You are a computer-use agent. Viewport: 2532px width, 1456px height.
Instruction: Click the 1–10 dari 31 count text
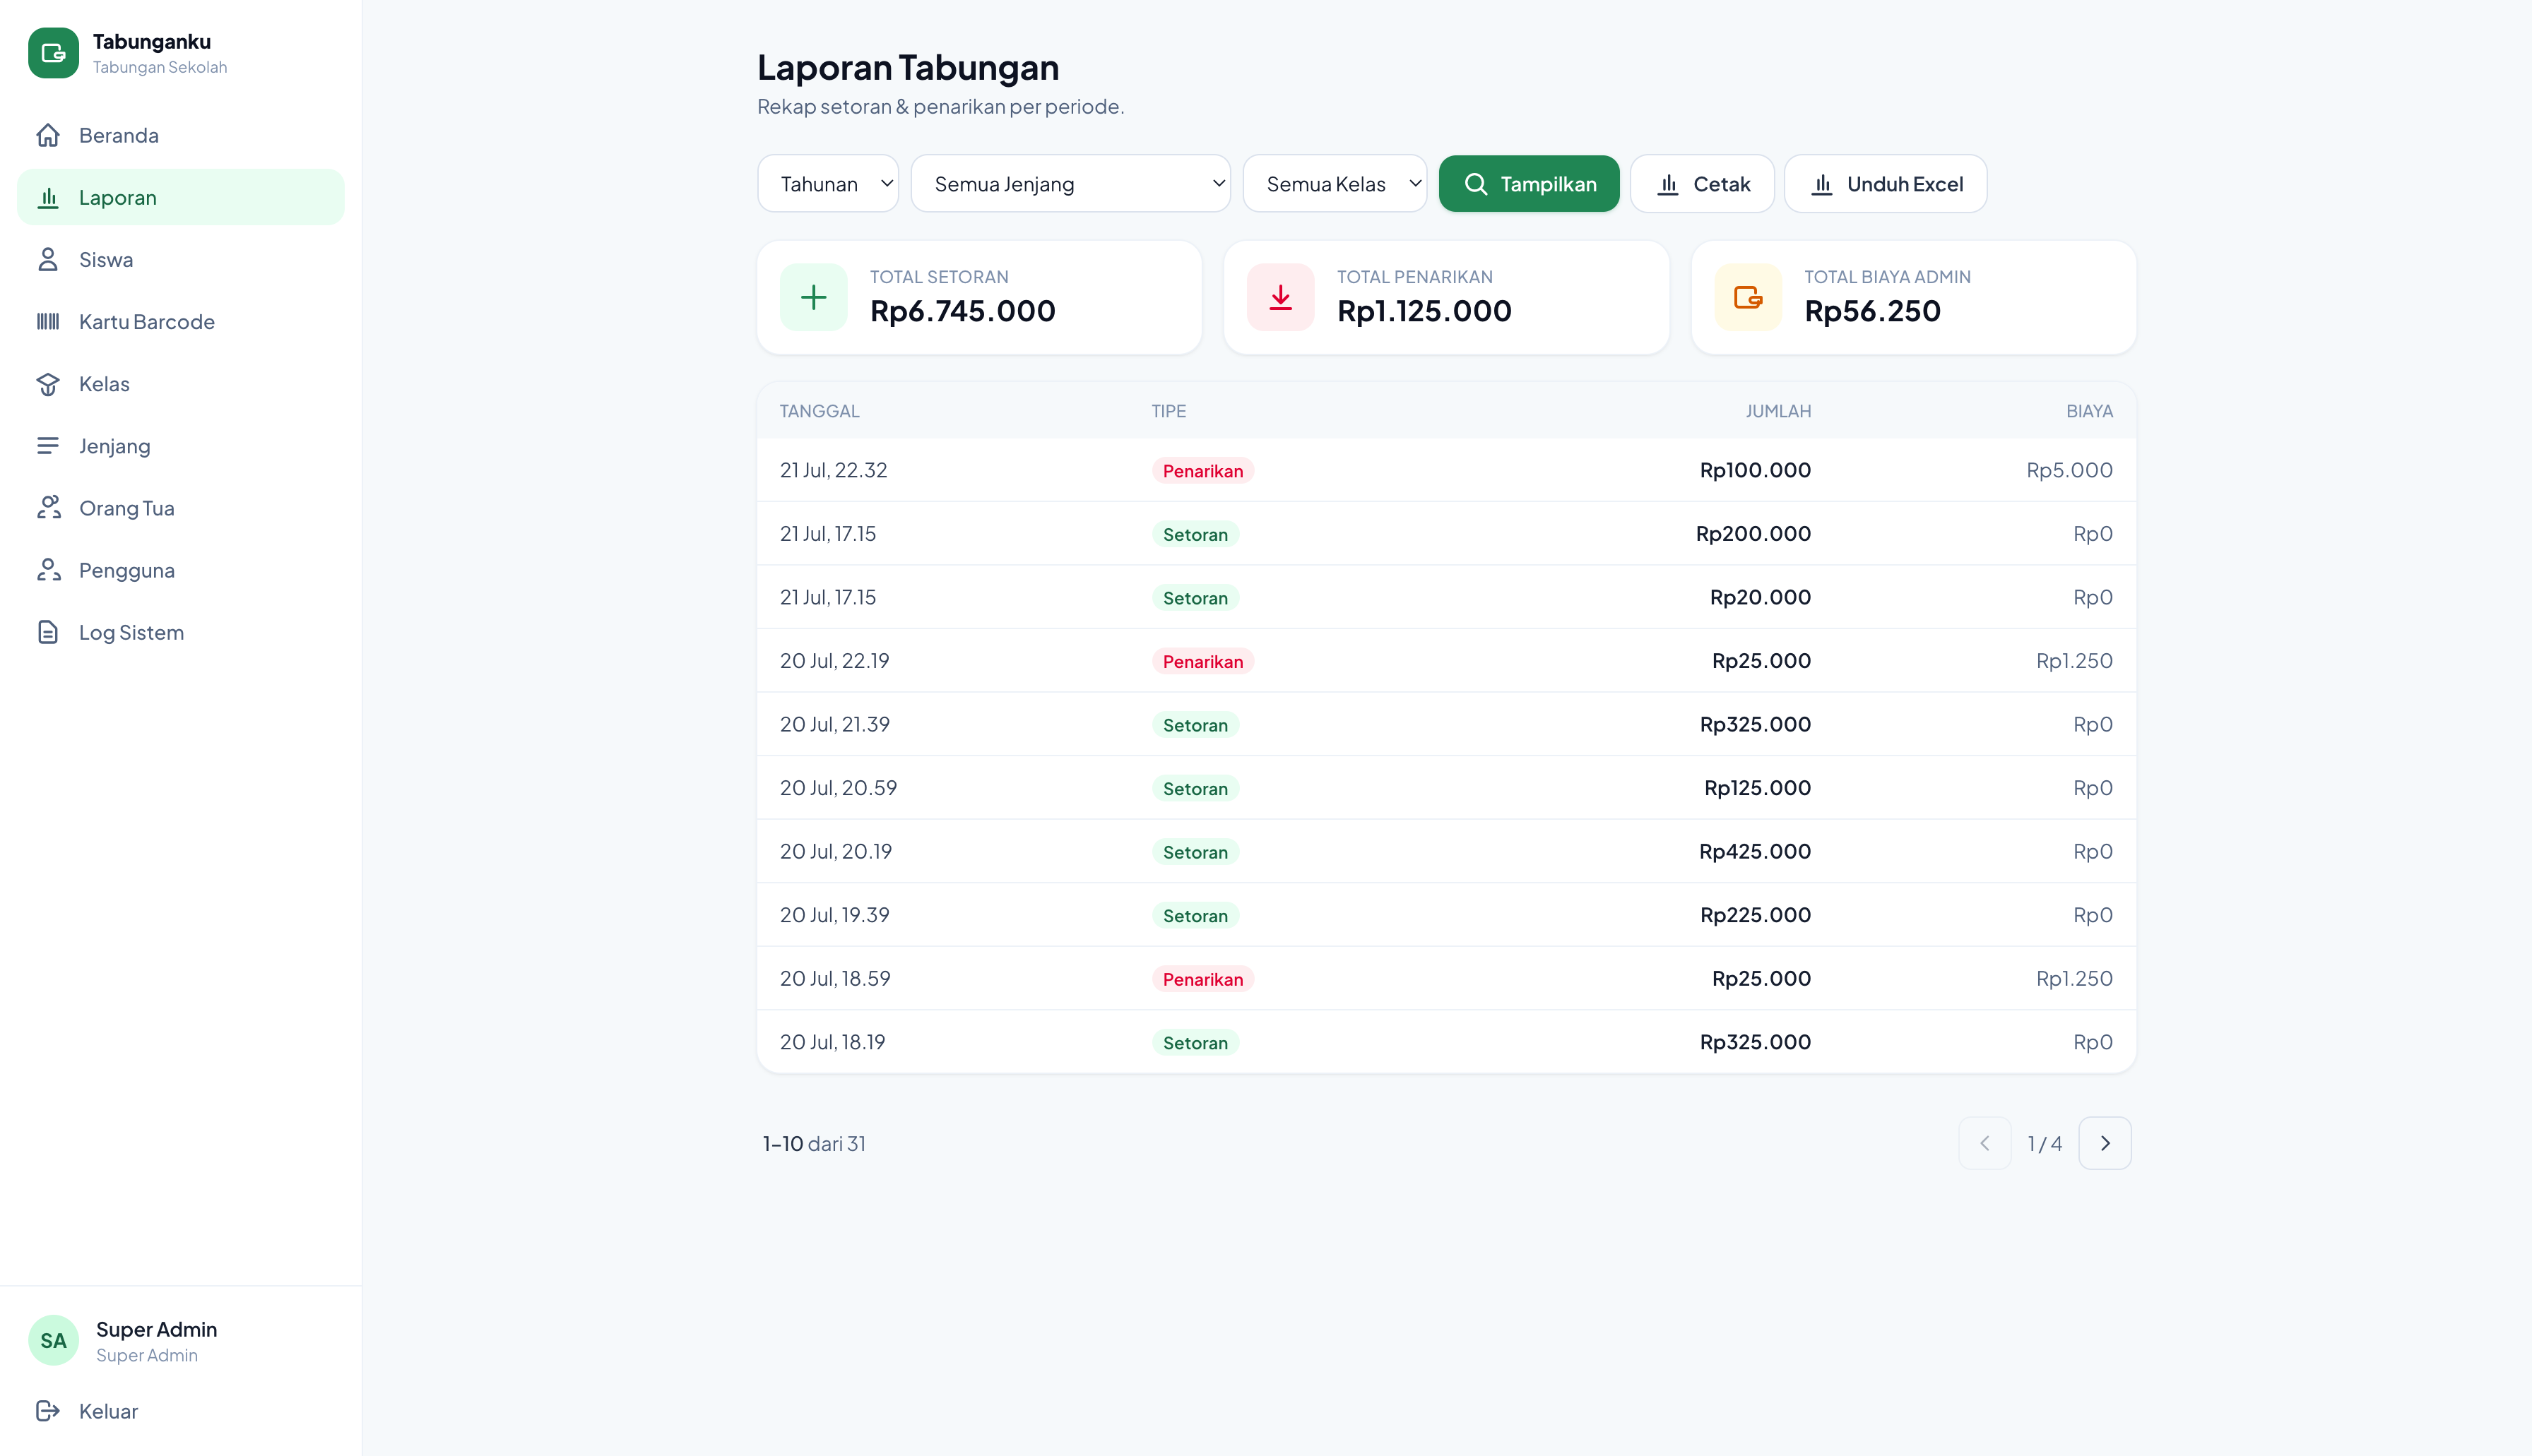[x=813, y=1143]
